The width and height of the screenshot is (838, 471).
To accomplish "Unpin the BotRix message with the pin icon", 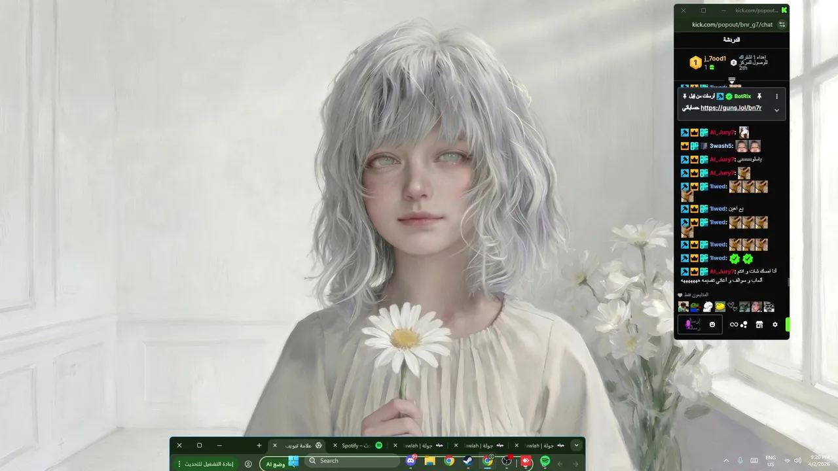I will (x=759, y=96).
